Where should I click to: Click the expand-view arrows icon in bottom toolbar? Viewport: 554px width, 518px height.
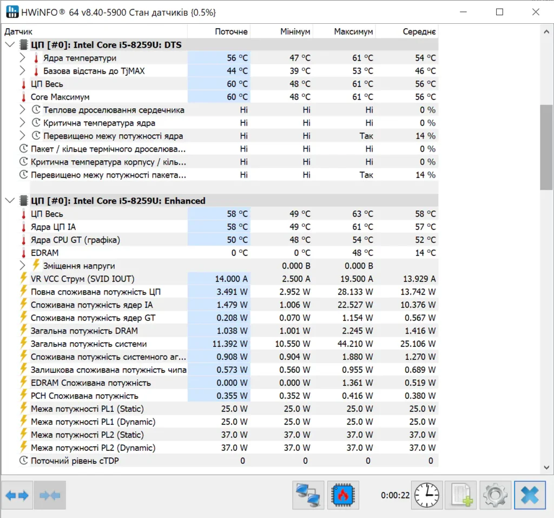coord(17,495)
